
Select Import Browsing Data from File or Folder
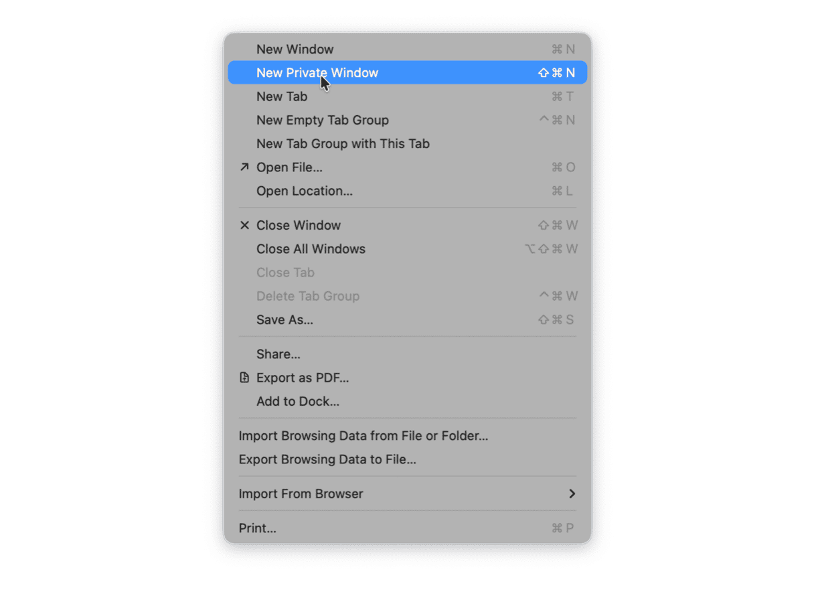[408, 435]
